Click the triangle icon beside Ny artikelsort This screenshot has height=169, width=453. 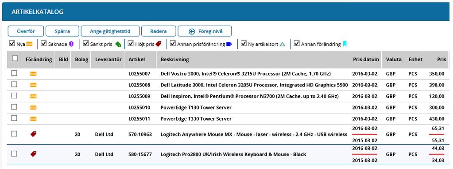tap(283, 44)
